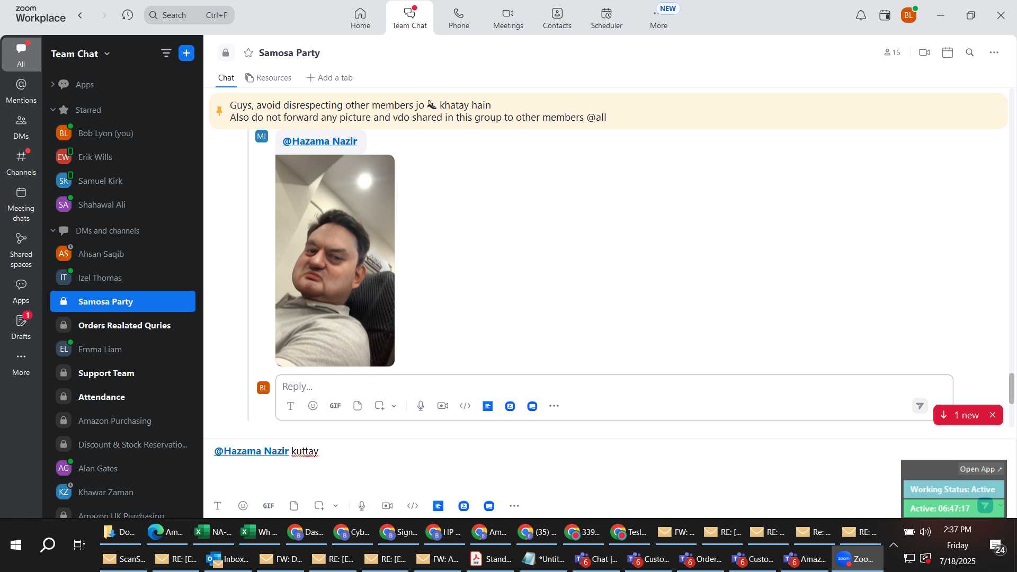Switch to the Phone tab
The height and width of the screenshot is (572, 1017).
459,18
